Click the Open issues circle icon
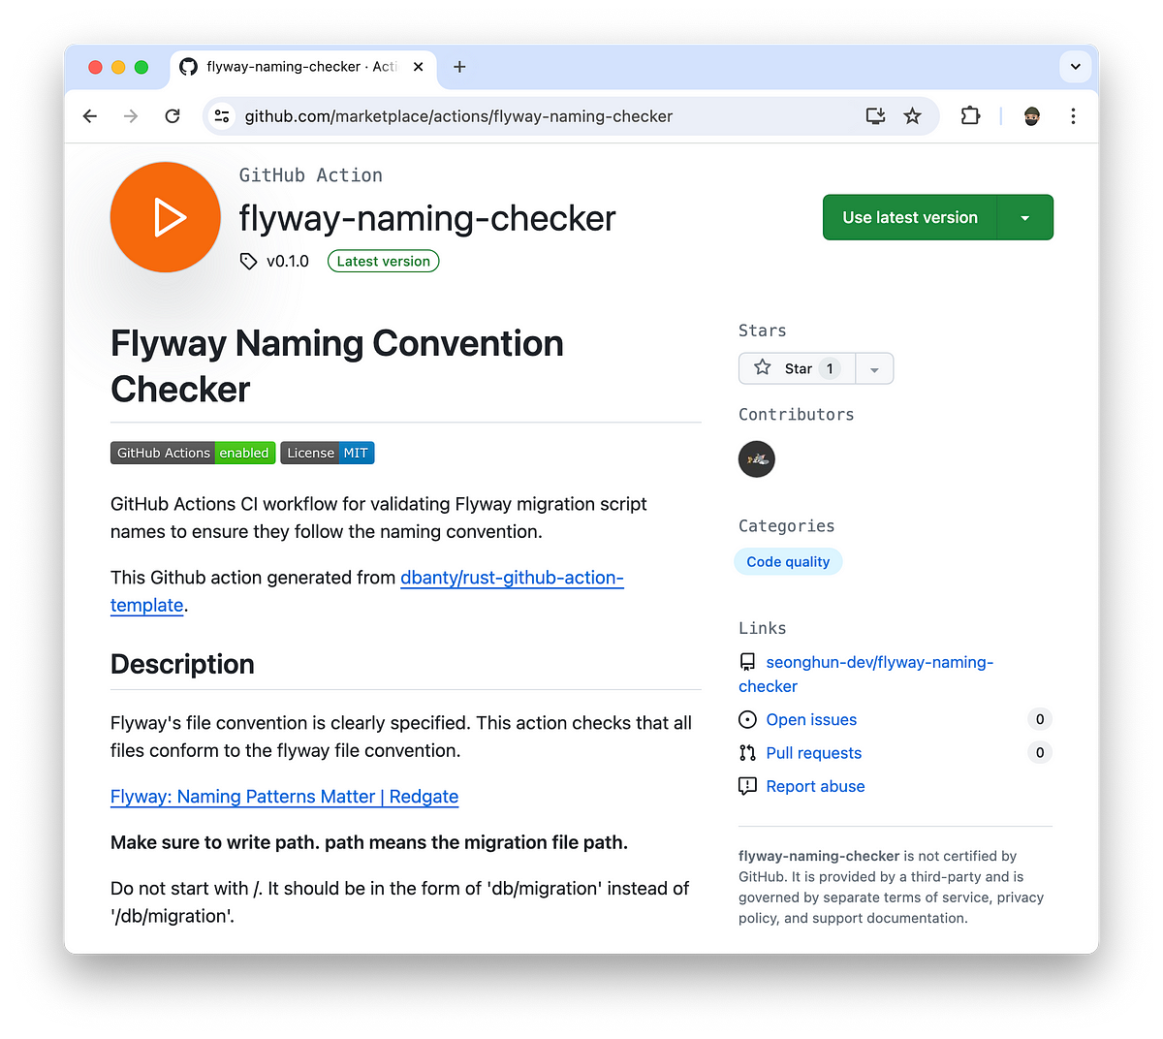The height and width of the screenshot is (1039, 1163). click(x=747, y=719)
